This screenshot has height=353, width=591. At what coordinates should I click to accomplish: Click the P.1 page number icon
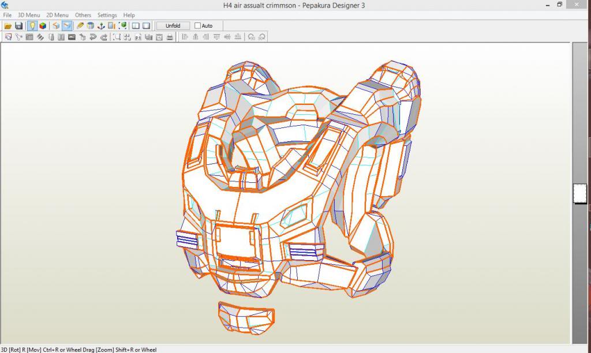(x=138, y=37)
